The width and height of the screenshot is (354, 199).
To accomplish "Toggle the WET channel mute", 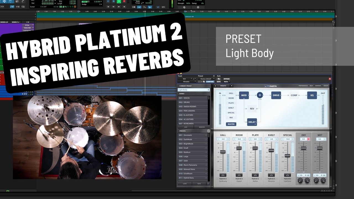I will point(325,139).
